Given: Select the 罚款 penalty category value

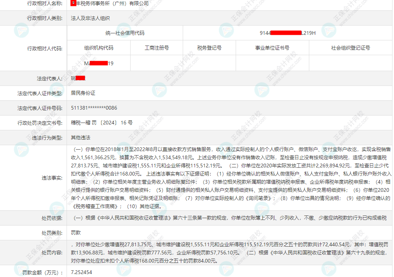Looking at the screenshot, I should pyautogui.click(x=76, y=233).
